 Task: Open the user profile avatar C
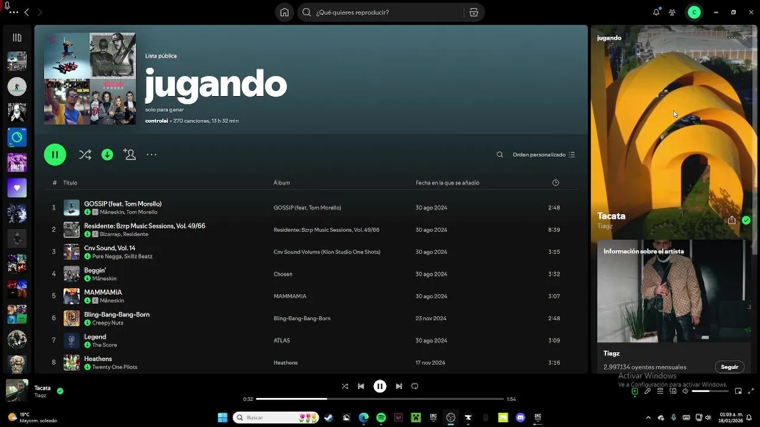tap(694, 12)
